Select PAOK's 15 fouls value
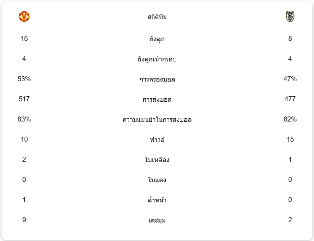The width and height of the screenshot is (314, 241). pyautogui.click(x=290, y=139)
